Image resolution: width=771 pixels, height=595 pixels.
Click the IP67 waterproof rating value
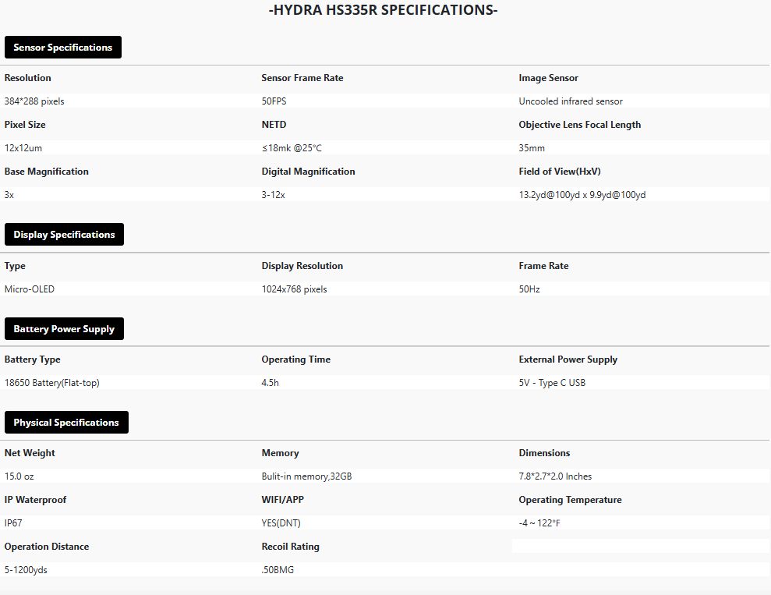(x=13, y=523)
